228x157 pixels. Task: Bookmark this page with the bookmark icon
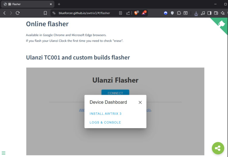45,13
